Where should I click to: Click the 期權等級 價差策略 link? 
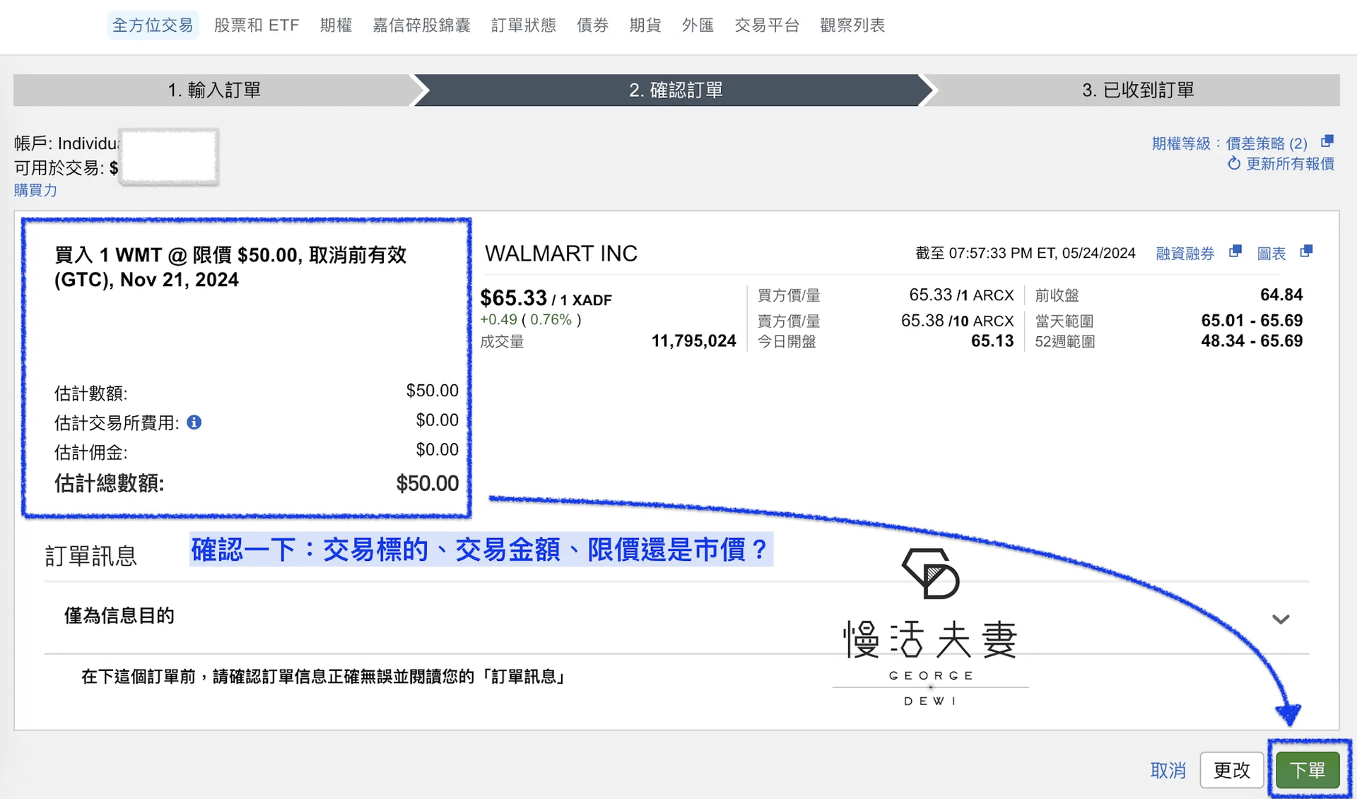(1229, 143)
